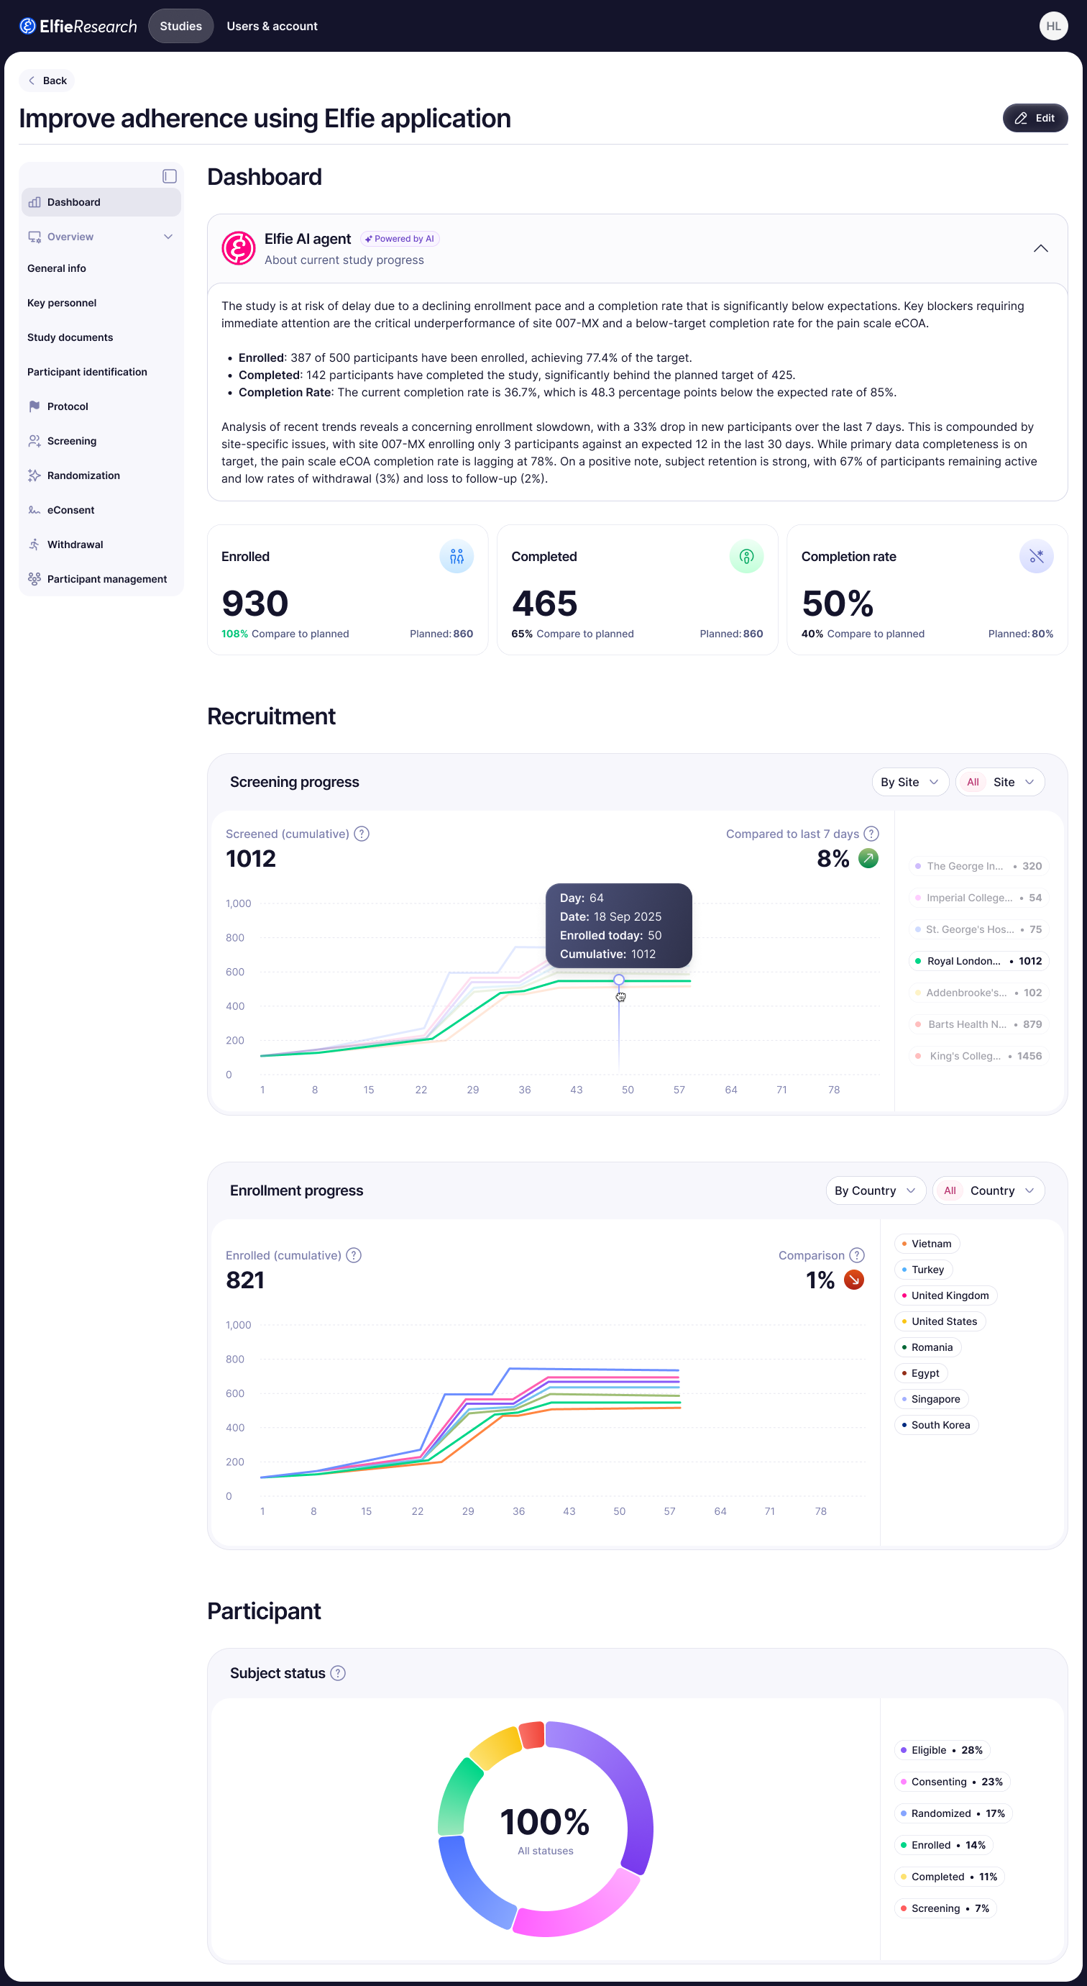Open the HL user avatar menu
Viewport: 1087px width, 1986px height.
(x=1052, y=26)
